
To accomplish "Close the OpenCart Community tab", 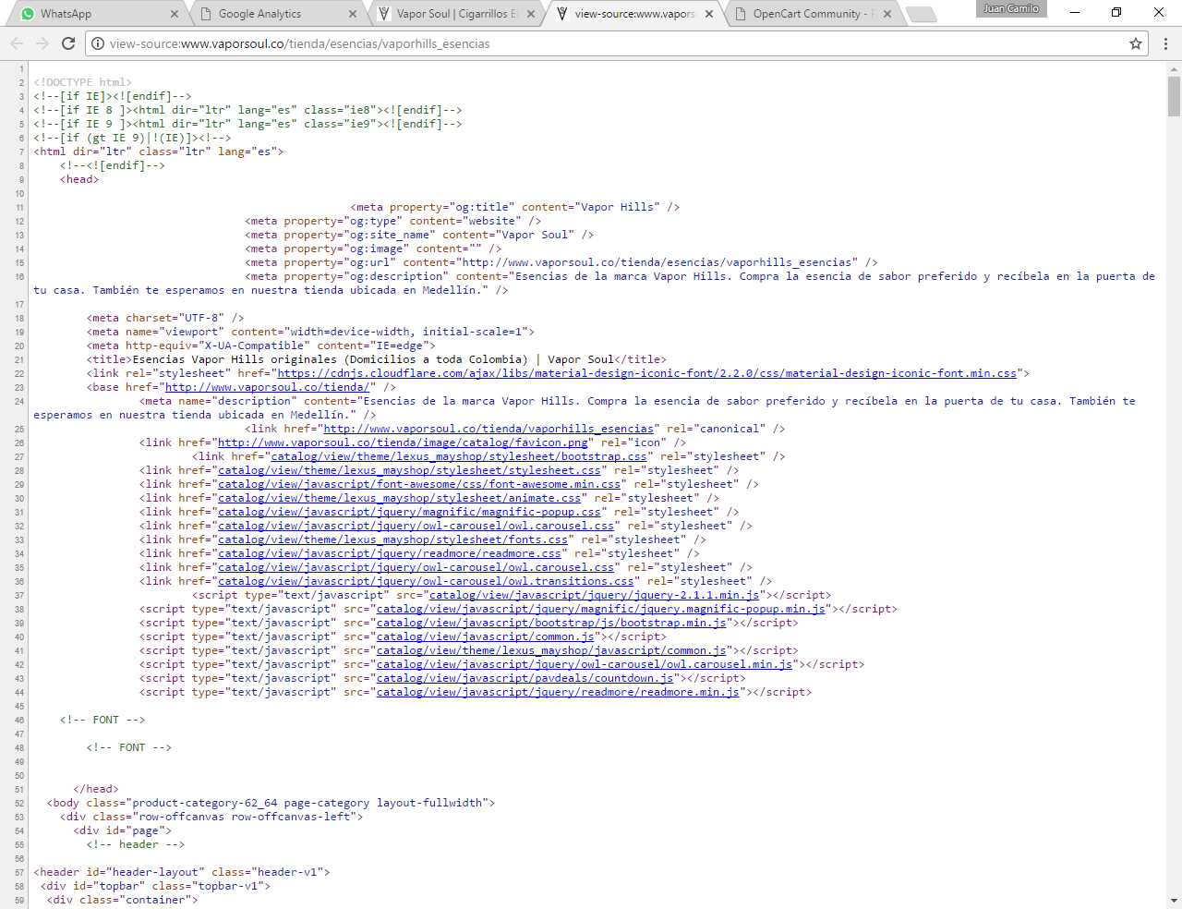I will click(x=887, y=14).
